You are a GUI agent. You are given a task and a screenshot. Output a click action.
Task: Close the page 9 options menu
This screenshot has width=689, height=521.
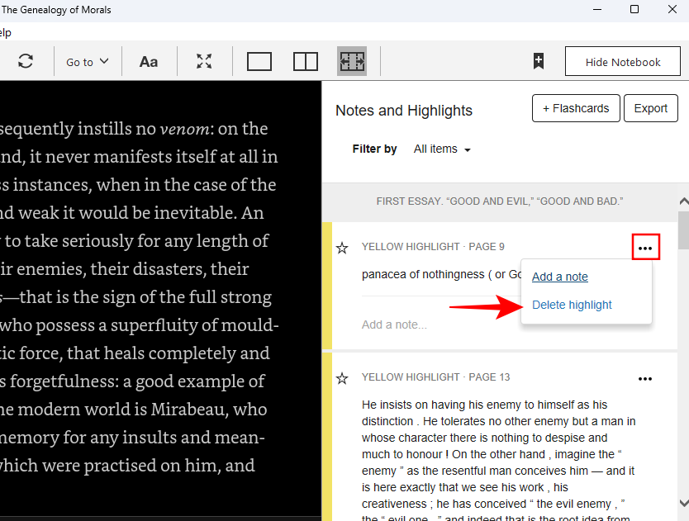click(x=645, y=248)
